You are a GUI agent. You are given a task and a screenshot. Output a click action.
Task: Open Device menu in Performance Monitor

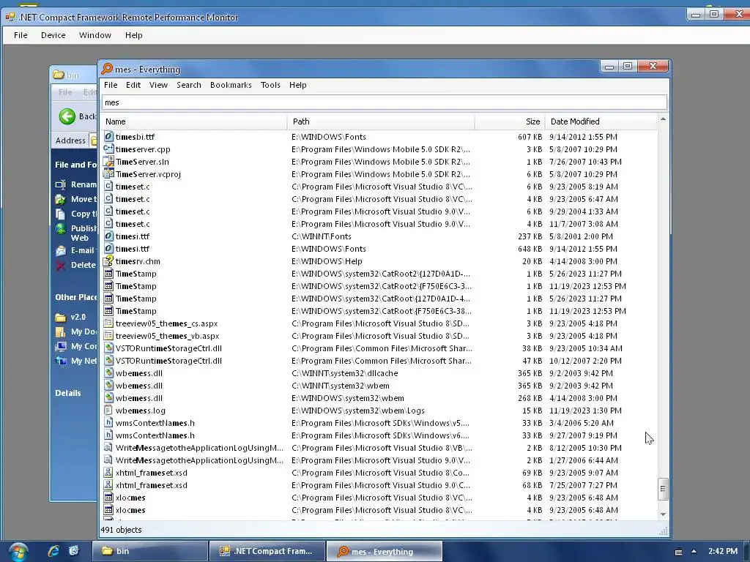(53, 35)
